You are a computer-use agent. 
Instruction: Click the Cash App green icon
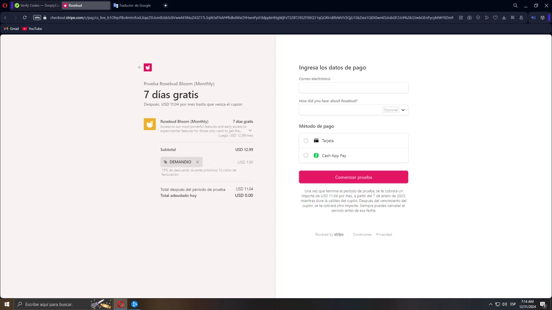tap(316, 156)
